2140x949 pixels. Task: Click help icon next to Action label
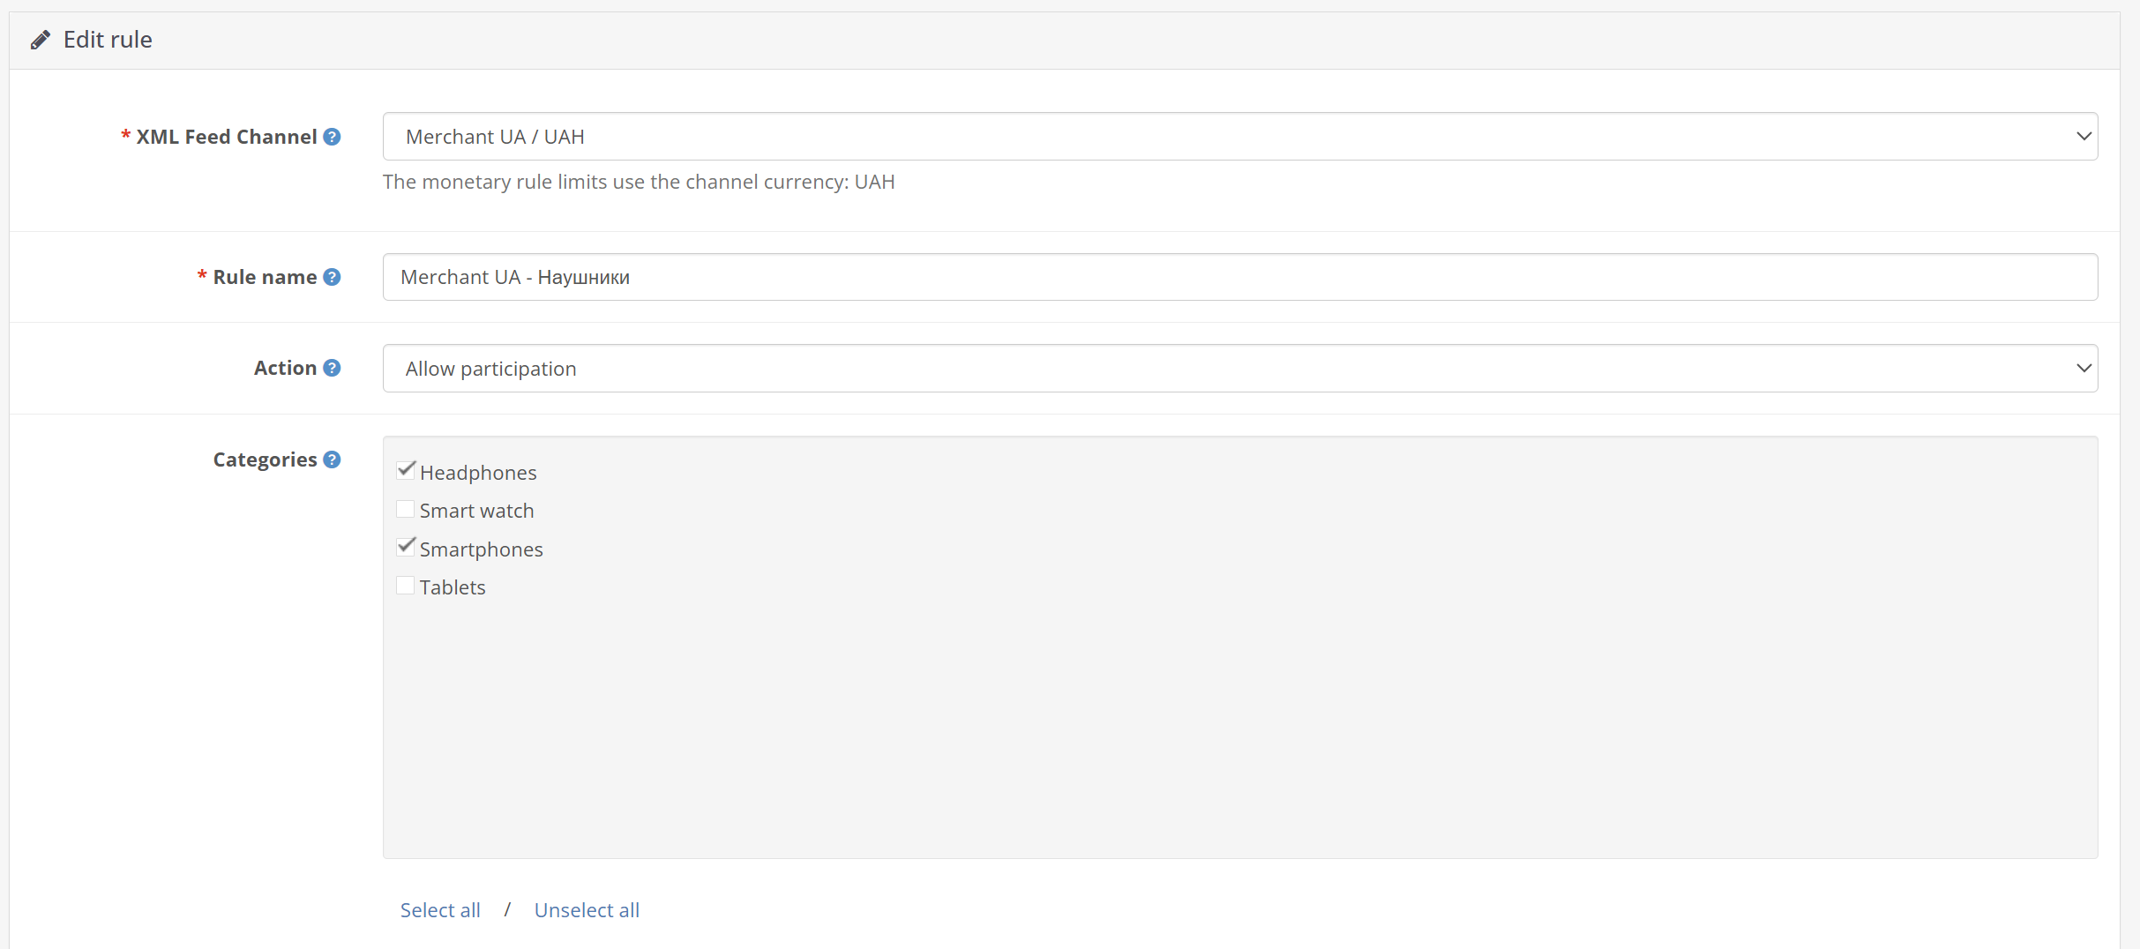tap(332, 368)
